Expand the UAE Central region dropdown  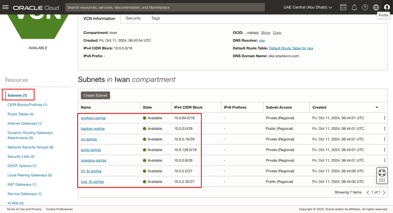coord(308,7)
